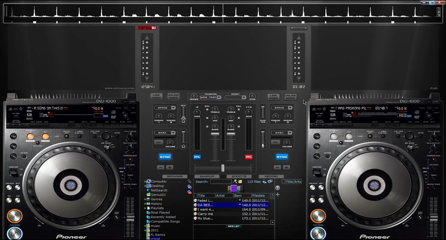
Task: Click the right deck pitch plus button
Action: 286,167
